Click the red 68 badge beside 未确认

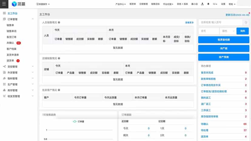pos(18,43)
